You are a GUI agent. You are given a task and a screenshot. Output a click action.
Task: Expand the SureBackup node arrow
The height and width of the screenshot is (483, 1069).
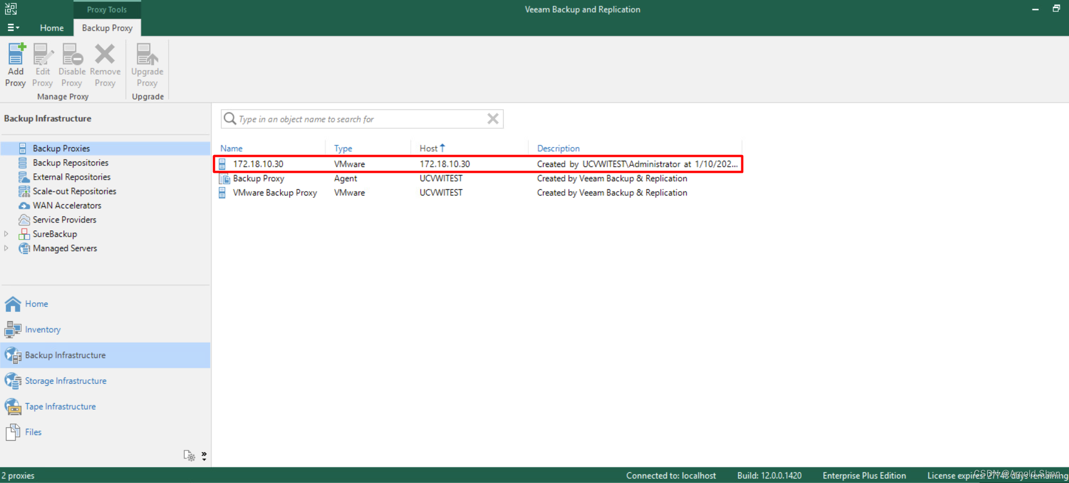click(6, 234)
